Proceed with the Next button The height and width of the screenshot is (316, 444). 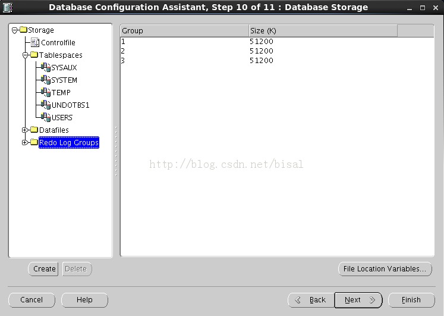358,300
